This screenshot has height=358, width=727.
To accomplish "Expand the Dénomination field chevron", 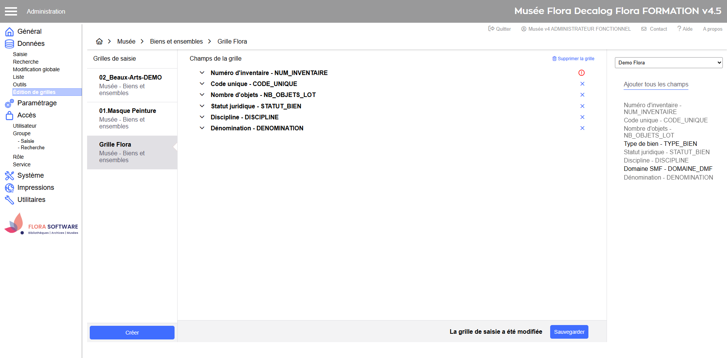I will [x=202, y=128].
